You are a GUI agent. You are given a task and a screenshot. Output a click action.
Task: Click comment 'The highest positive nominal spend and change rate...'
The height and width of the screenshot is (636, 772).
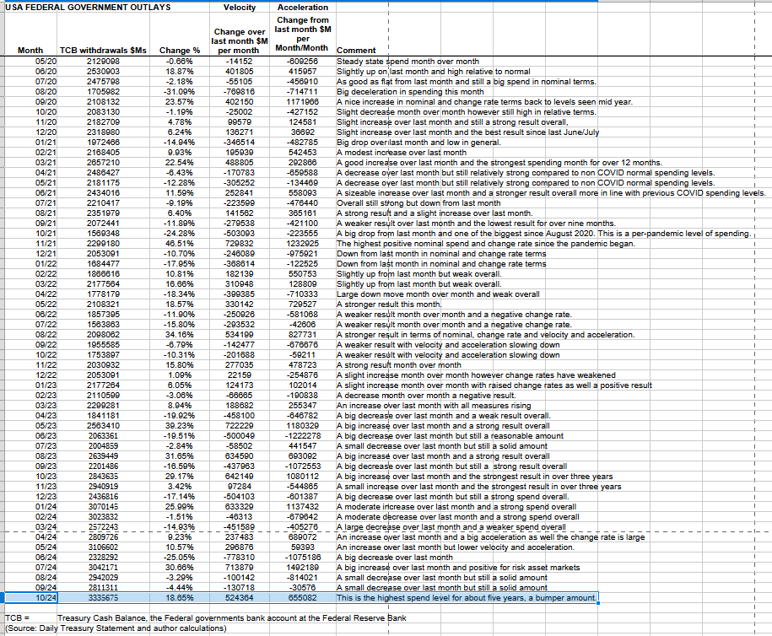[486, 244]
